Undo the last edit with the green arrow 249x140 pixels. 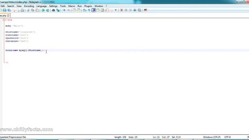[x=43, y=10]
